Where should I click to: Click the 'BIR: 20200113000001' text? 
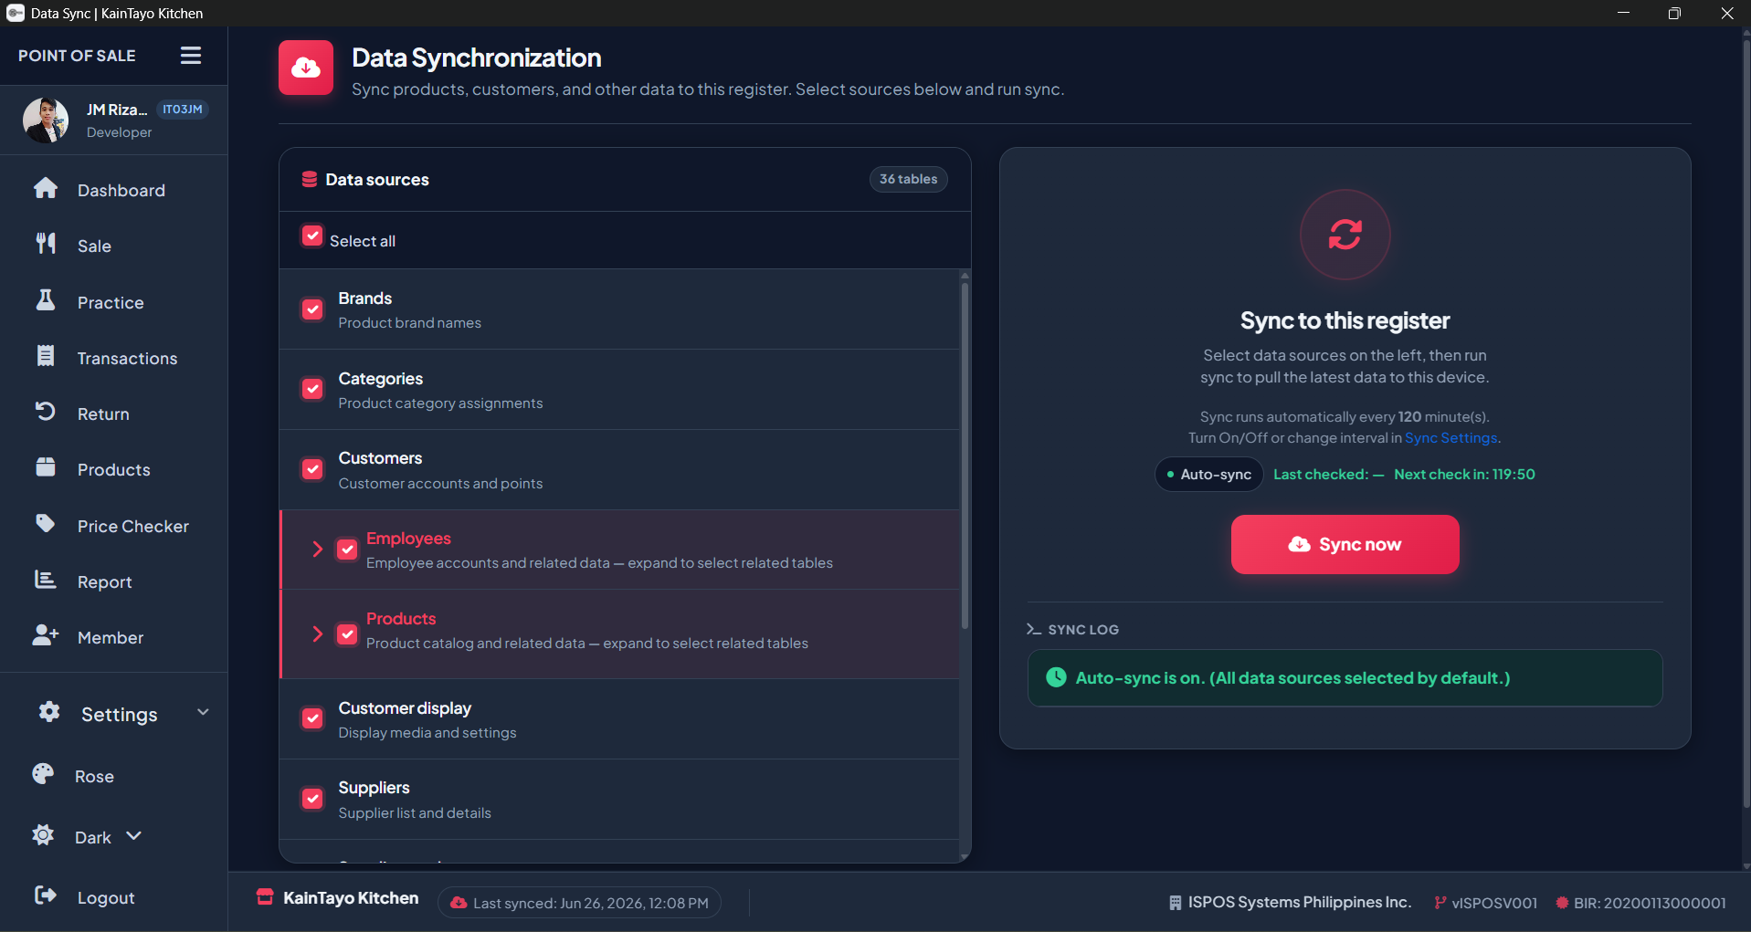click(x=1650, y=903)
